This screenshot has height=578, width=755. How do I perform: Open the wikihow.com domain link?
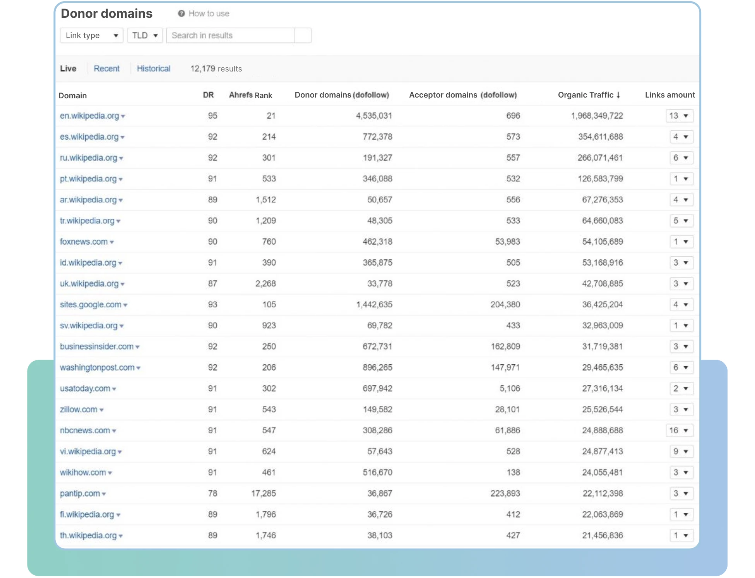[x=83, y=472]
